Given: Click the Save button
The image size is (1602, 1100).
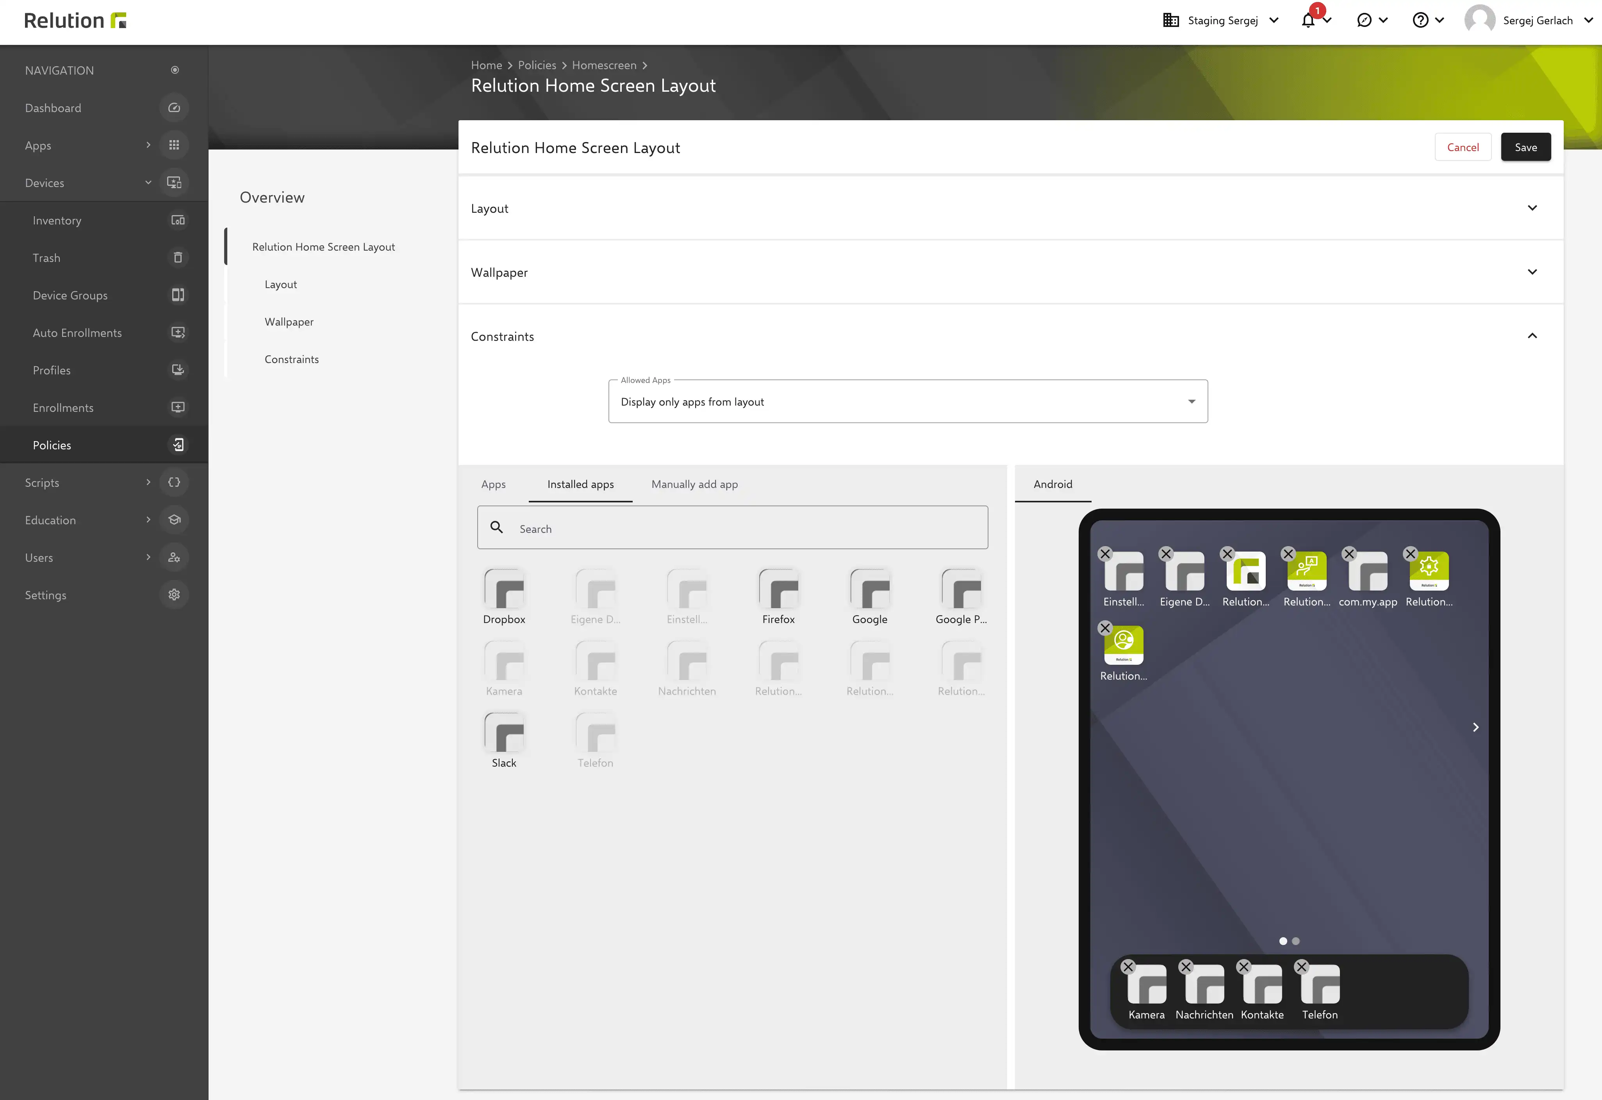Looking at the screenshot, I should pyautogui.click(x=1525, y=148).
